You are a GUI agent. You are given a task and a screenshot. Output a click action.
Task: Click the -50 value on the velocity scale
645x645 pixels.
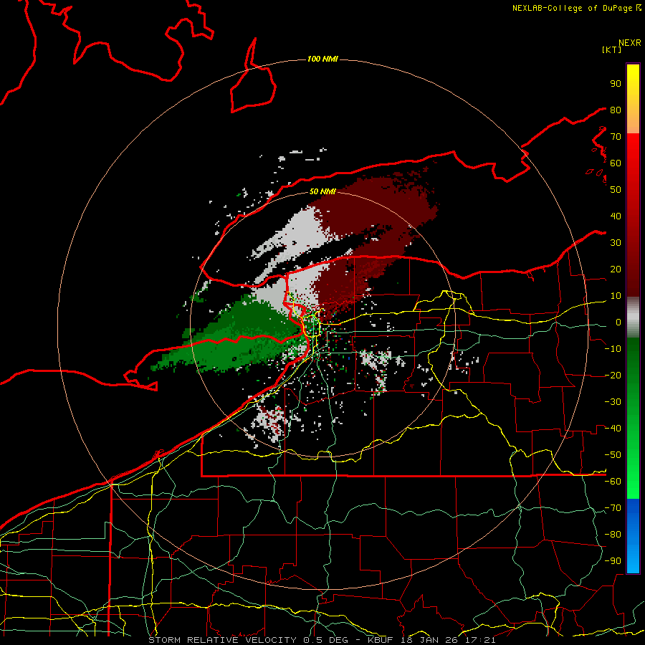[613, 455]
